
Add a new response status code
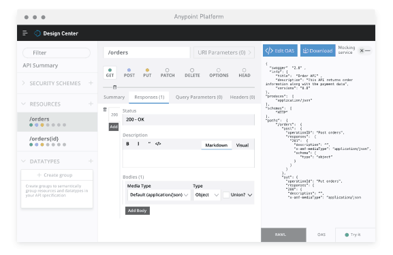click(114, 127)
